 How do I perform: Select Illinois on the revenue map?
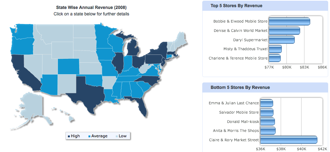(117, 63)
